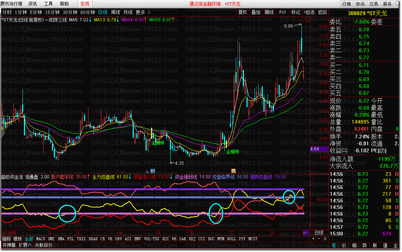Viewport: 402px width, 252px height.
Task: Switch to 15分钟 period
Action: click(52, 12)
